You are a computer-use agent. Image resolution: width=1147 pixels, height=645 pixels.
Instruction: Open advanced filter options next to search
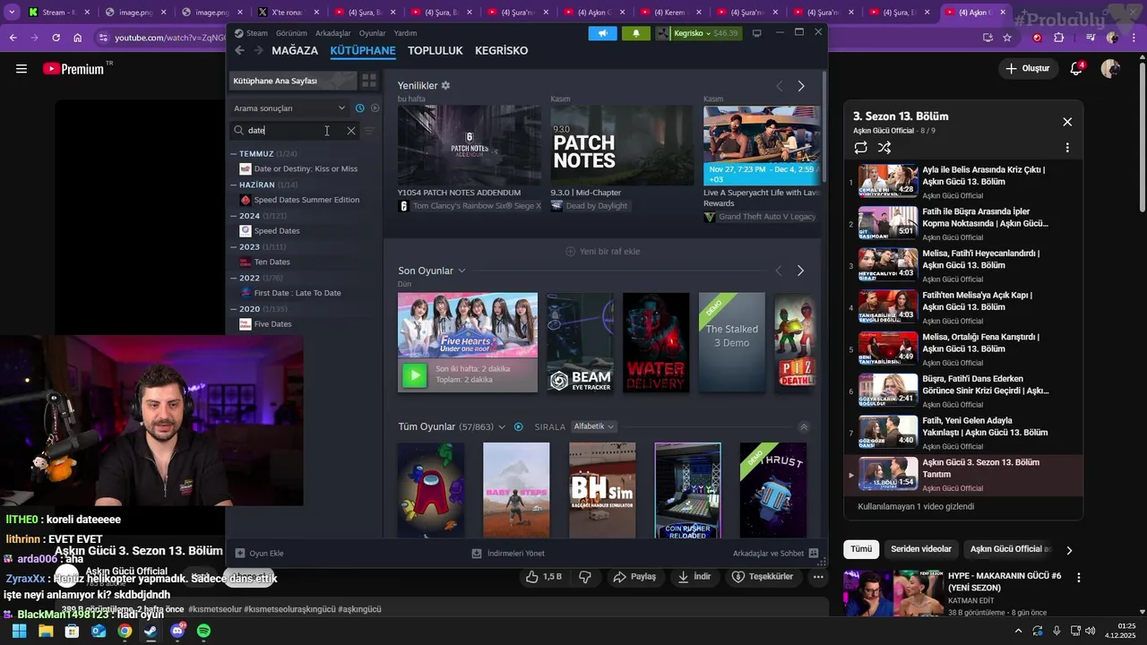pyautogui.click(x=368, y=131)
